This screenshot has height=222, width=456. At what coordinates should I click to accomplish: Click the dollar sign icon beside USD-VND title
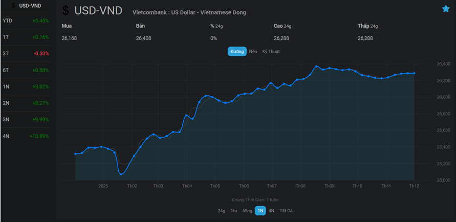66,11
